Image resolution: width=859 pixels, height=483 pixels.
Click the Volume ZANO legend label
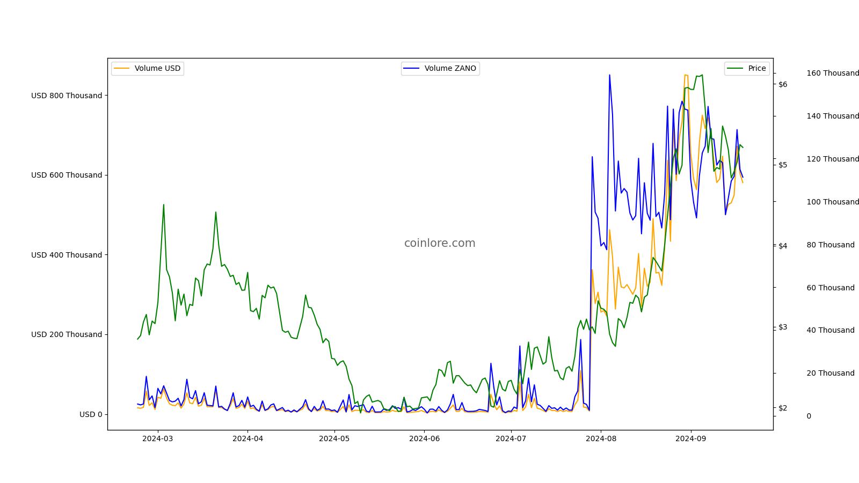[x=450, y=68]
